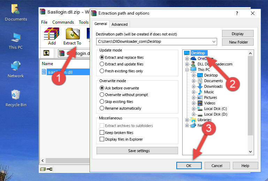Screen dimensions: 268x181
Task: Click the Extract To toolbar icon
Action: pyautogui.click(x=72, y=36)
